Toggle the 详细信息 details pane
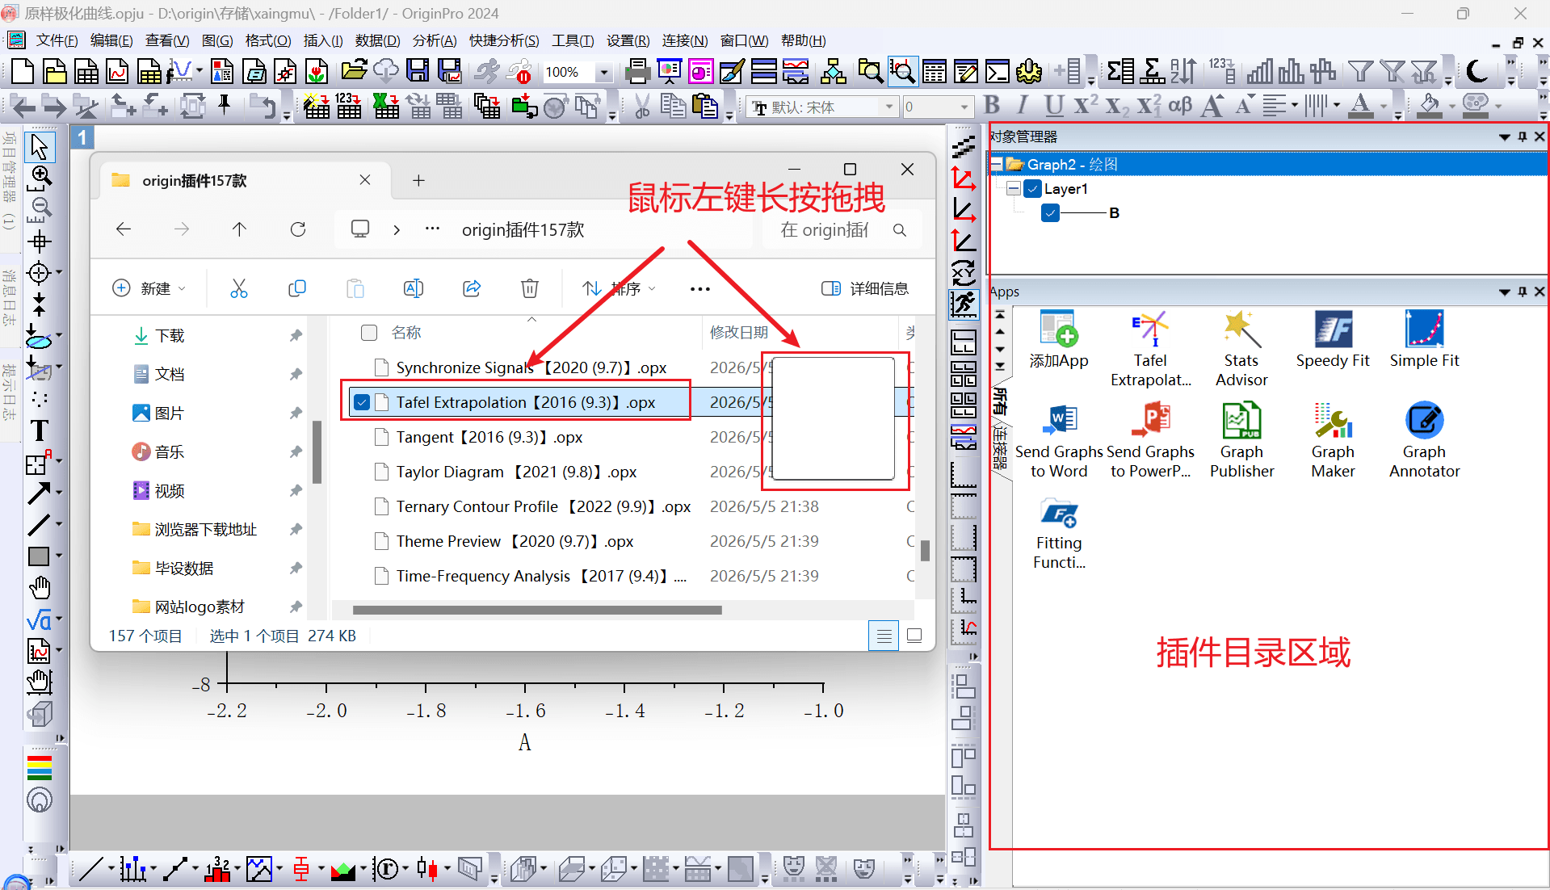1550x890 pixels. [x=865, y=288]
